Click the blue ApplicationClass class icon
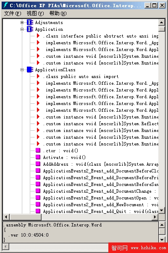 point(30,70)
